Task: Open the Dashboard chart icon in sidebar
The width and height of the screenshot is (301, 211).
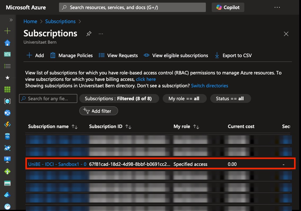Action: [x=7, y=54]
